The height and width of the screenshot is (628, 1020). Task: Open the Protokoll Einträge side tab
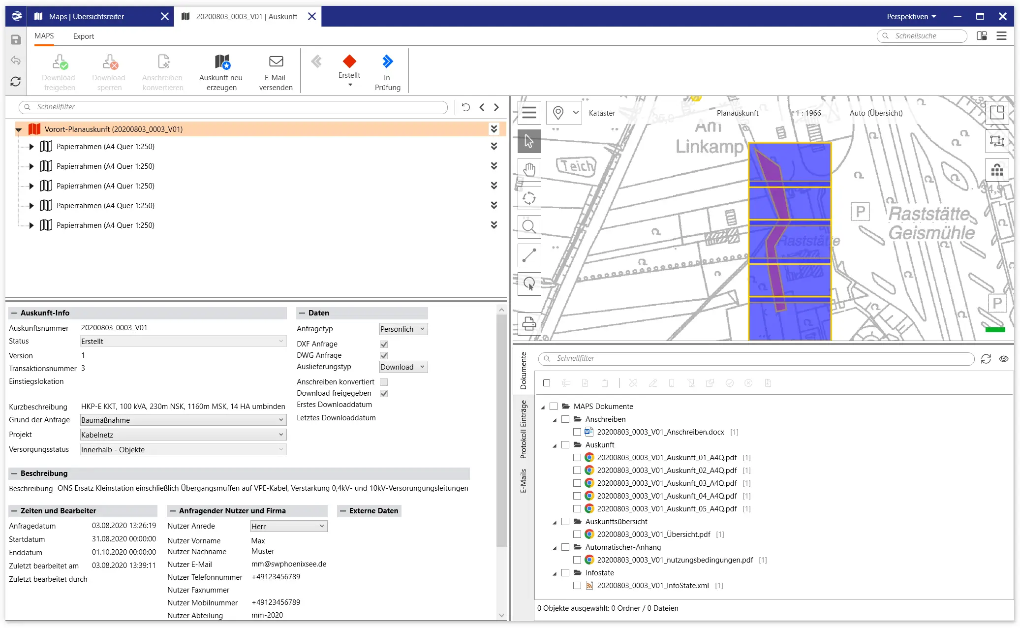[524, 429]
